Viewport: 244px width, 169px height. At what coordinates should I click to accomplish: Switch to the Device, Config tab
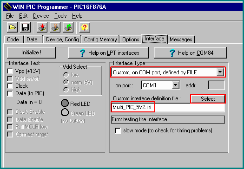click(x=62, y=39)
